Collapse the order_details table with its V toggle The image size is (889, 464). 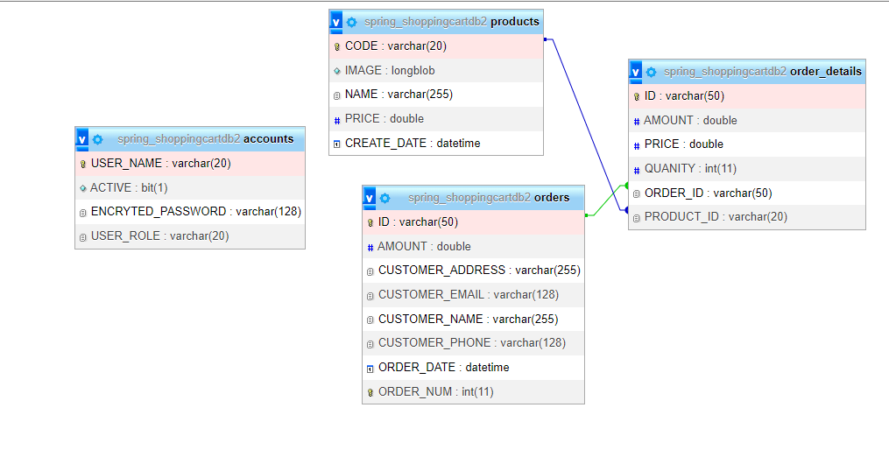click(636, 72)
